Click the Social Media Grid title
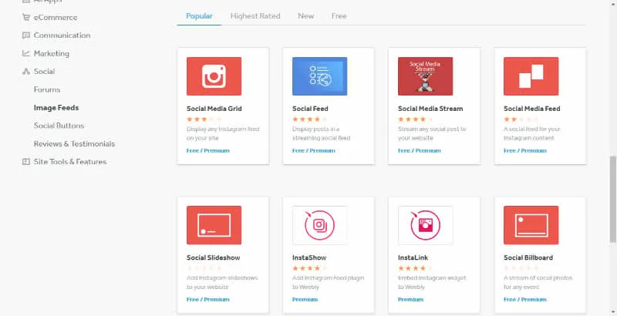The image size is (617, 316). tap(214, 109)
